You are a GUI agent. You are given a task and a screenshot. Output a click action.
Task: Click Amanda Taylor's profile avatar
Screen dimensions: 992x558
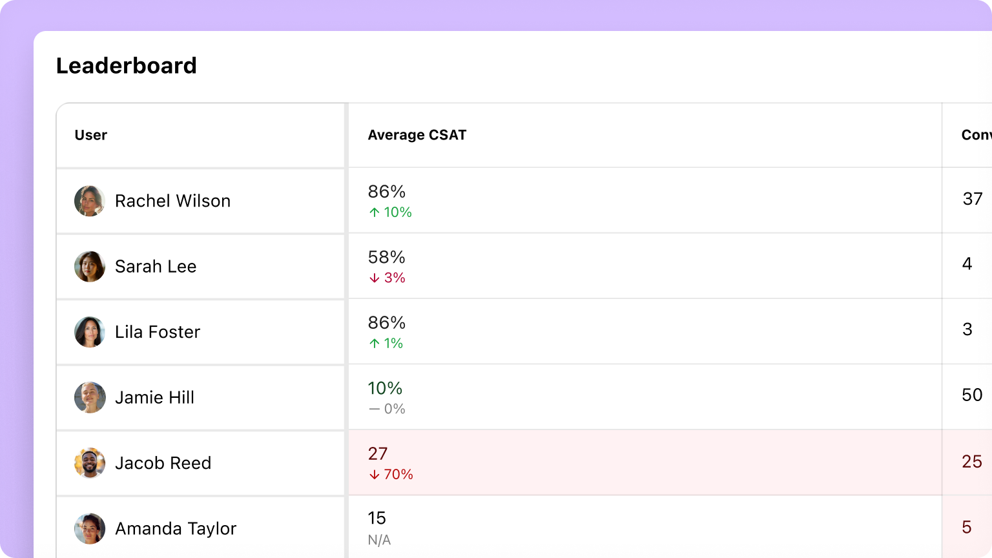point(90,528)
